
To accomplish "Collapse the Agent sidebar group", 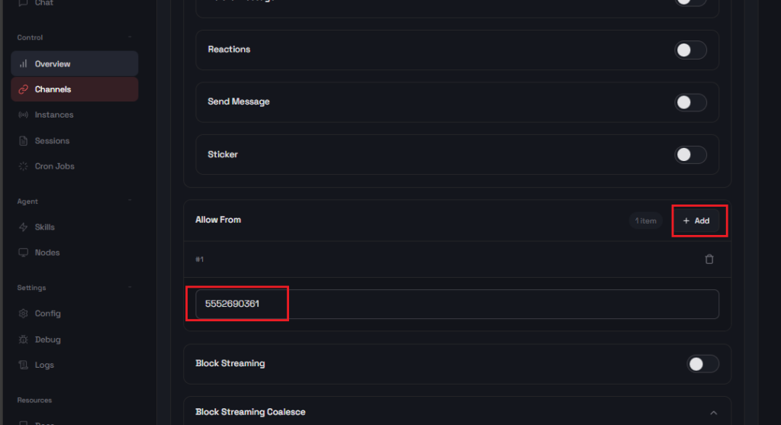I will [130, 201].
